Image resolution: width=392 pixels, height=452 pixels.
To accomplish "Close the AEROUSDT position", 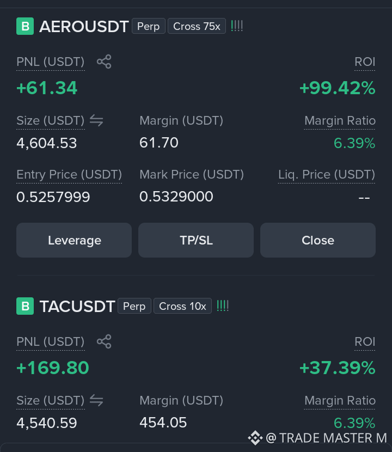I will point(318,240).
